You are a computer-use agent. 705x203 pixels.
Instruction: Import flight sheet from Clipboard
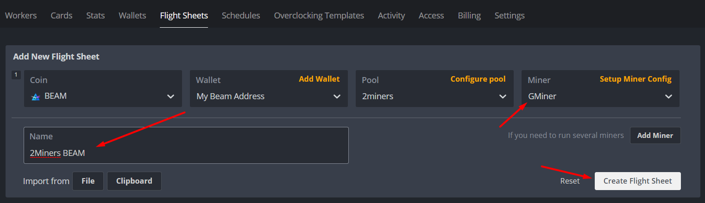pos(134,181)
